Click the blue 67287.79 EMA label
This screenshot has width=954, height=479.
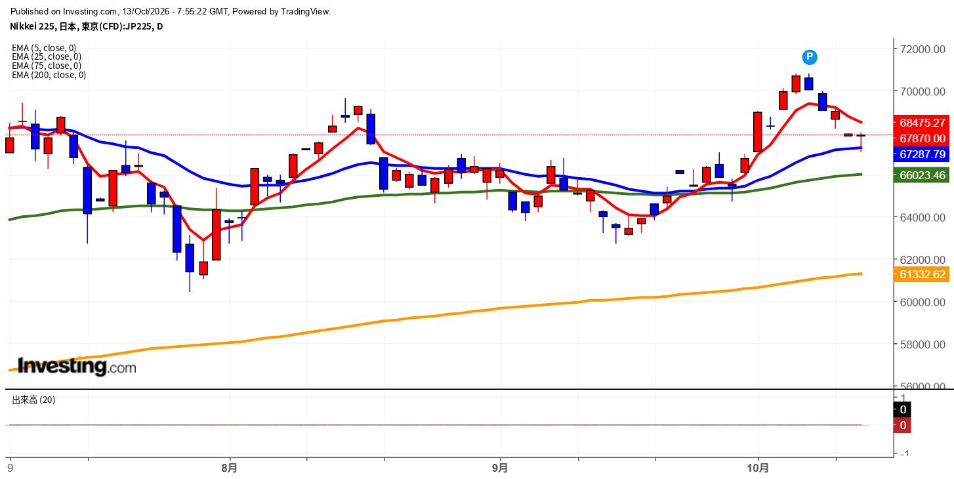(x=923, y=154)
